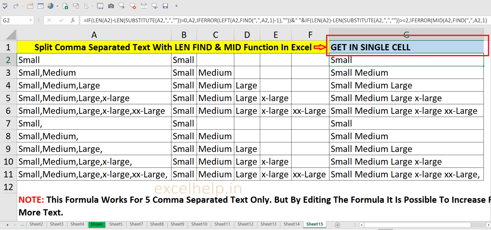Screen dimensions: 491x230
Task: Select column B header
Action: point(184,34)
